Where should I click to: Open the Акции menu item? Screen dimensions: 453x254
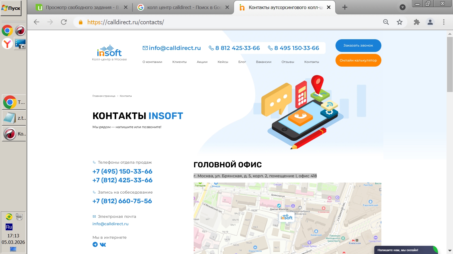pos(202,62)
